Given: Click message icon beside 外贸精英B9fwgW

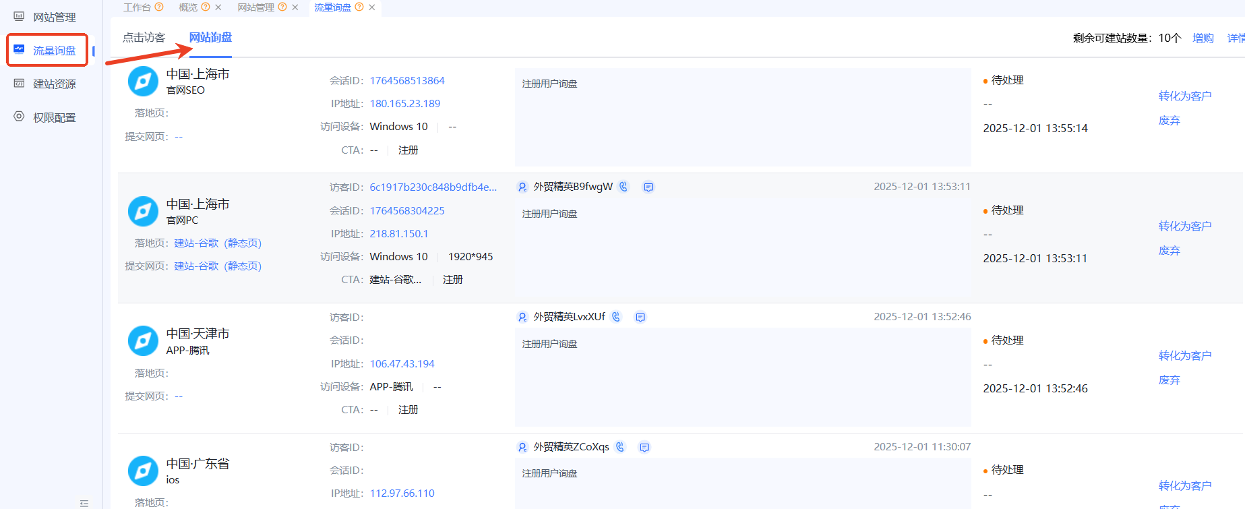Looking at the screenshot, I should (648, 187).
